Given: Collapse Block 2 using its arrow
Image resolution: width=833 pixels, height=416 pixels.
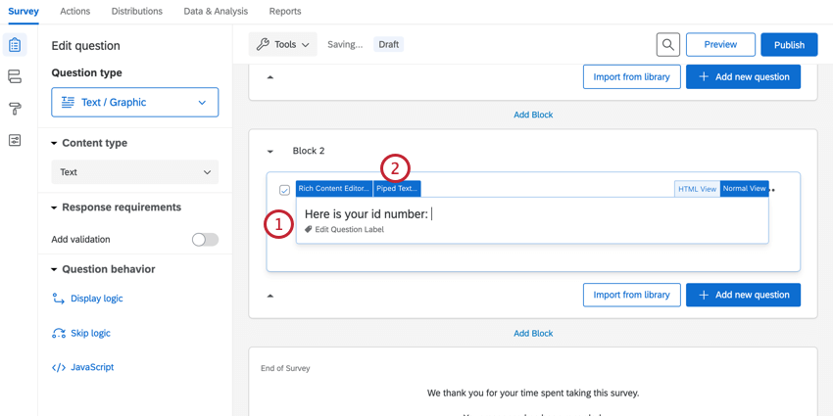Looking at the screenshot, I should (270, 152).
